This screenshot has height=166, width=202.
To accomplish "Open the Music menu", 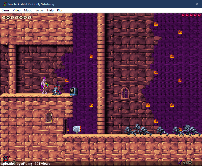I will [28, 10].
